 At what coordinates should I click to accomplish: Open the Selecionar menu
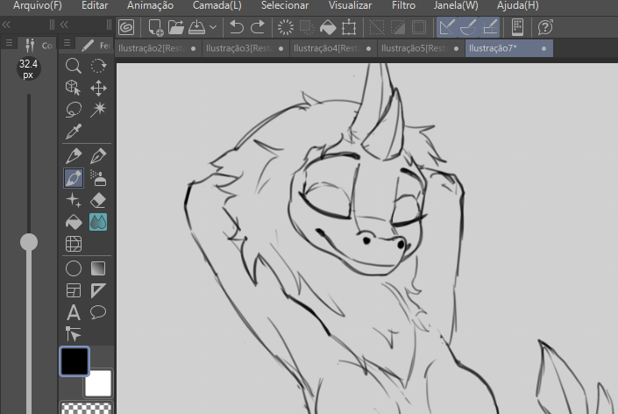point(285,5)
